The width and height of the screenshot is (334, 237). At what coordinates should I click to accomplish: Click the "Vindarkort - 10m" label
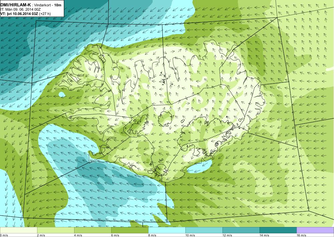pos(48,5)
